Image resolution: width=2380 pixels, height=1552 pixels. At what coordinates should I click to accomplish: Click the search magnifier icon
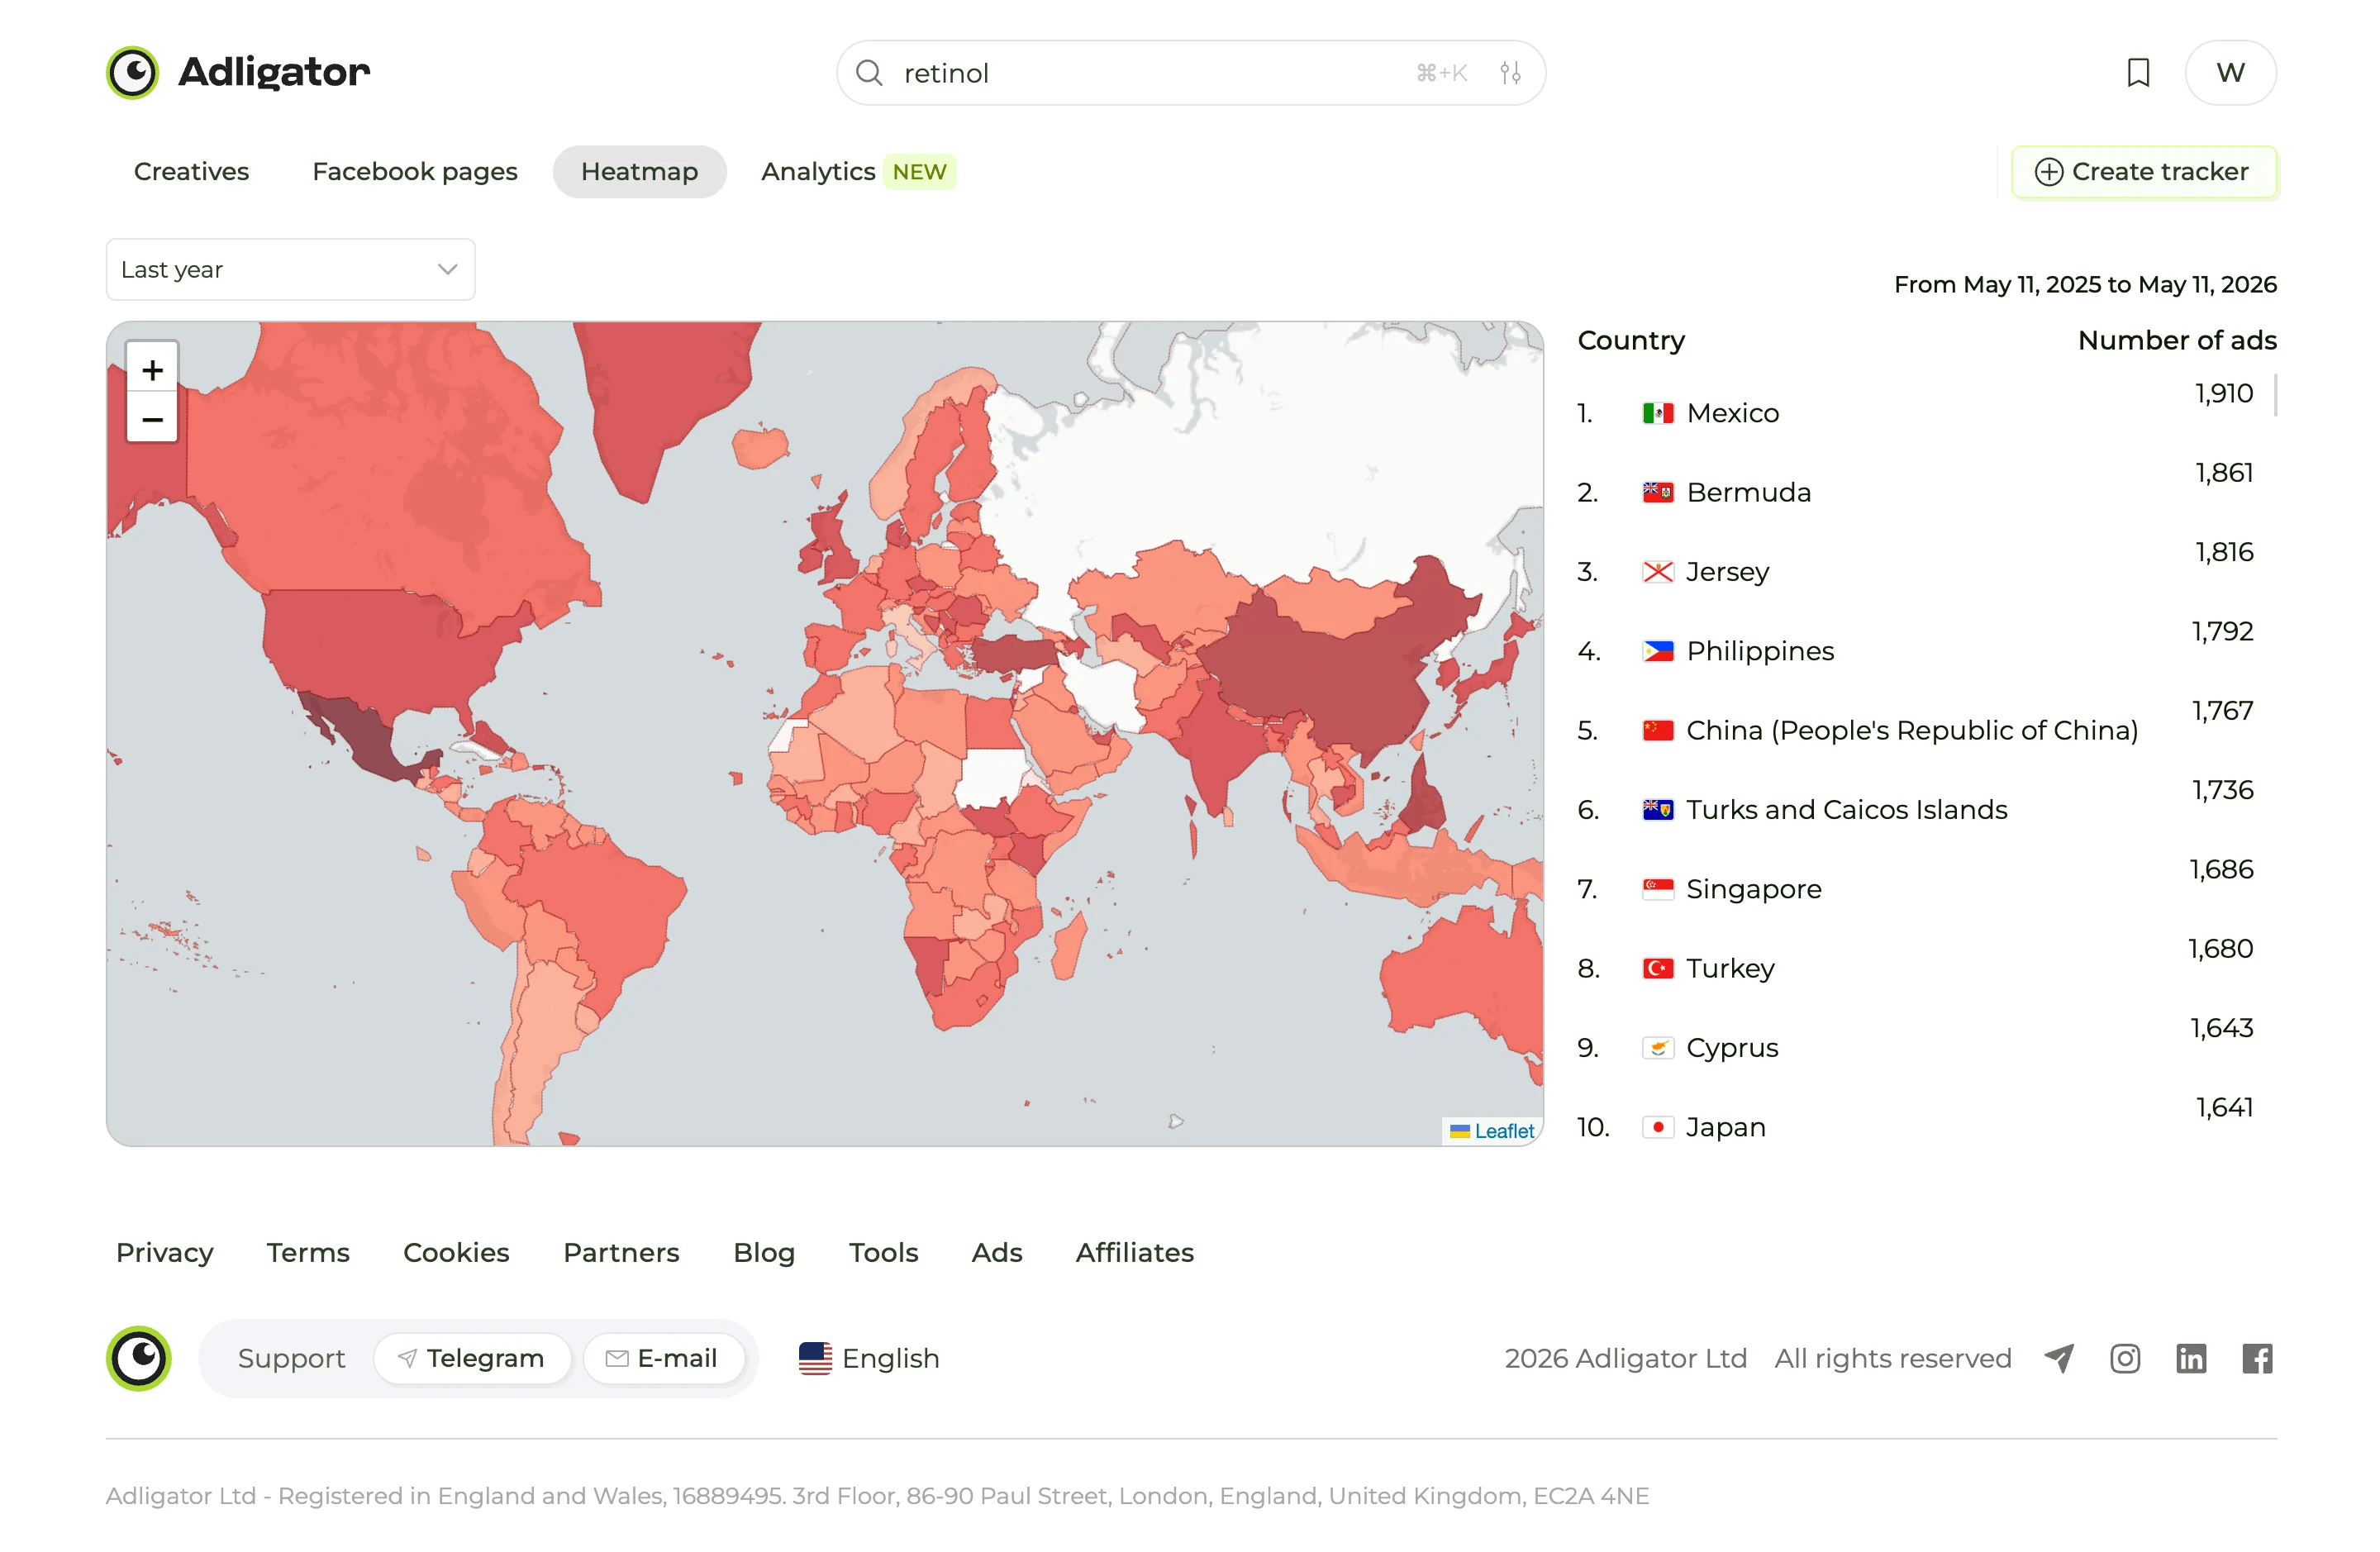[869, 73]
